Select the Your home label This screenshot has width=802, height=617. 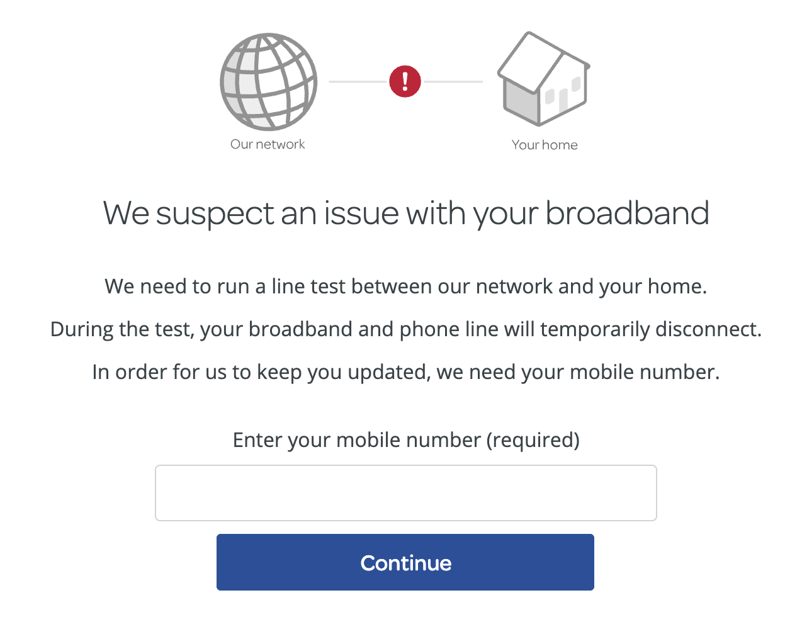(x=544, y=144)
